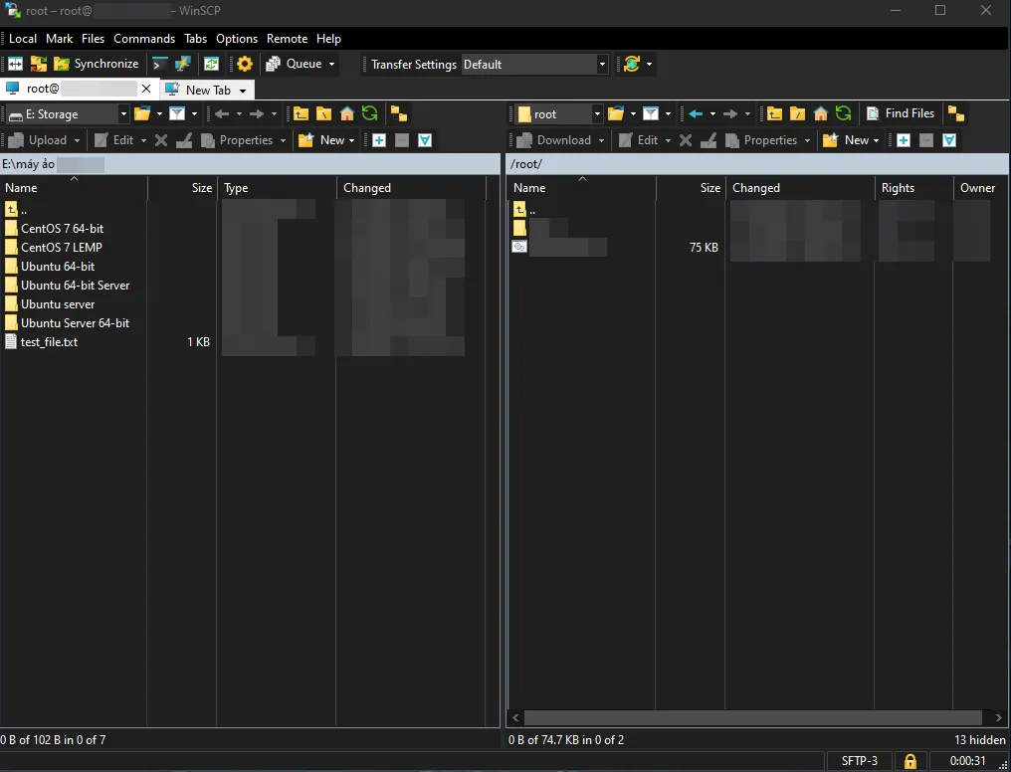Open the Commands menu
Screen dimensions: 1011x772
click(x=144, y=39)
